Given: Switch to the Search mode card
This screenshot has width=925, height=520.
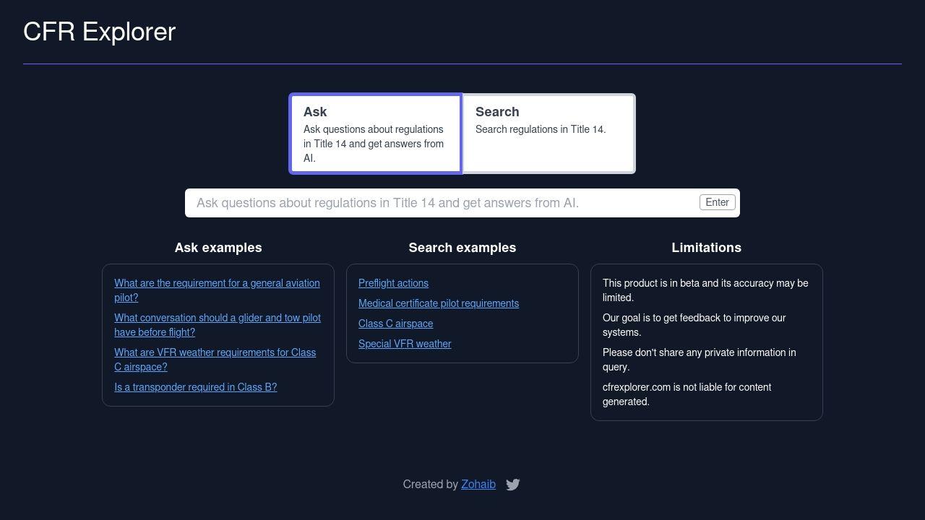Looking at the screenshot, I should (x=548, y=133).
